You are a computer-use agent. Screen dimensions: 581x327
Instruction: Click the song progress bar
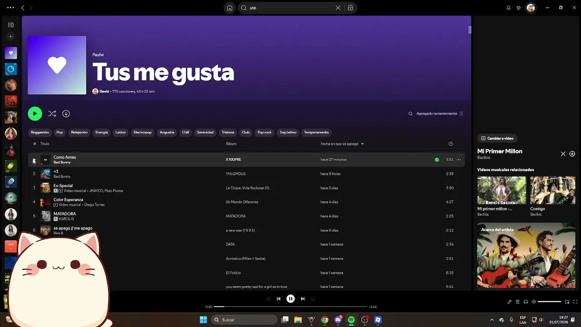pos(290,307)
